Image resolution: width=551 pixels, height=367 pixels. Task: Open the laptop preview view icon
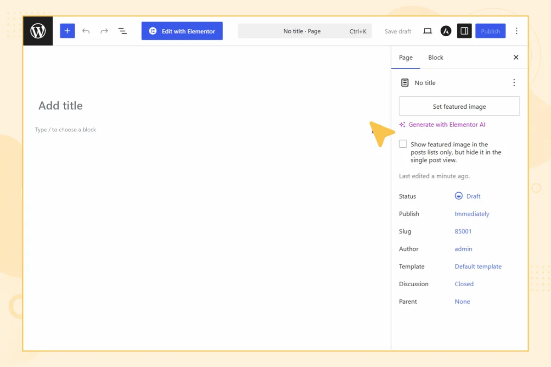point(427,31)
